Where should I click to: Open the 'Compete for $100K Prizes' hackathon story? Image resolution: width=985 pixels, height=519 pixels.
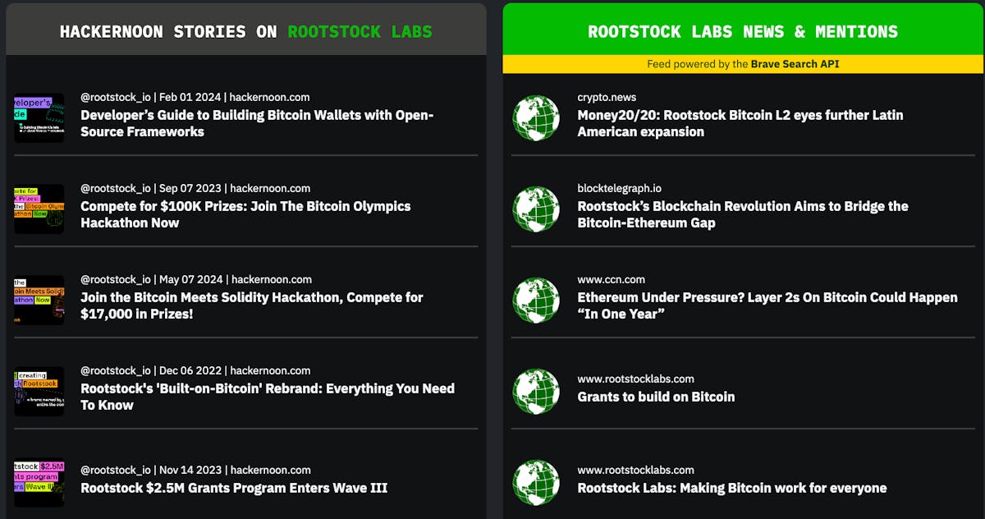point(245,214)
